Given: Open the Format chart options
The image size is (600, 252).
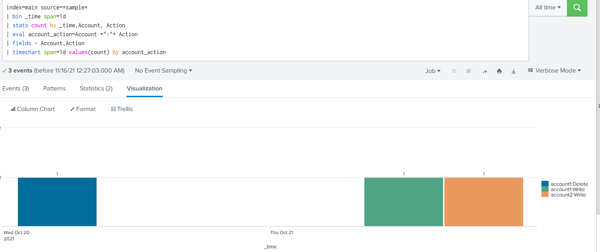Looking at the screenshot, I should coord(83,109).
